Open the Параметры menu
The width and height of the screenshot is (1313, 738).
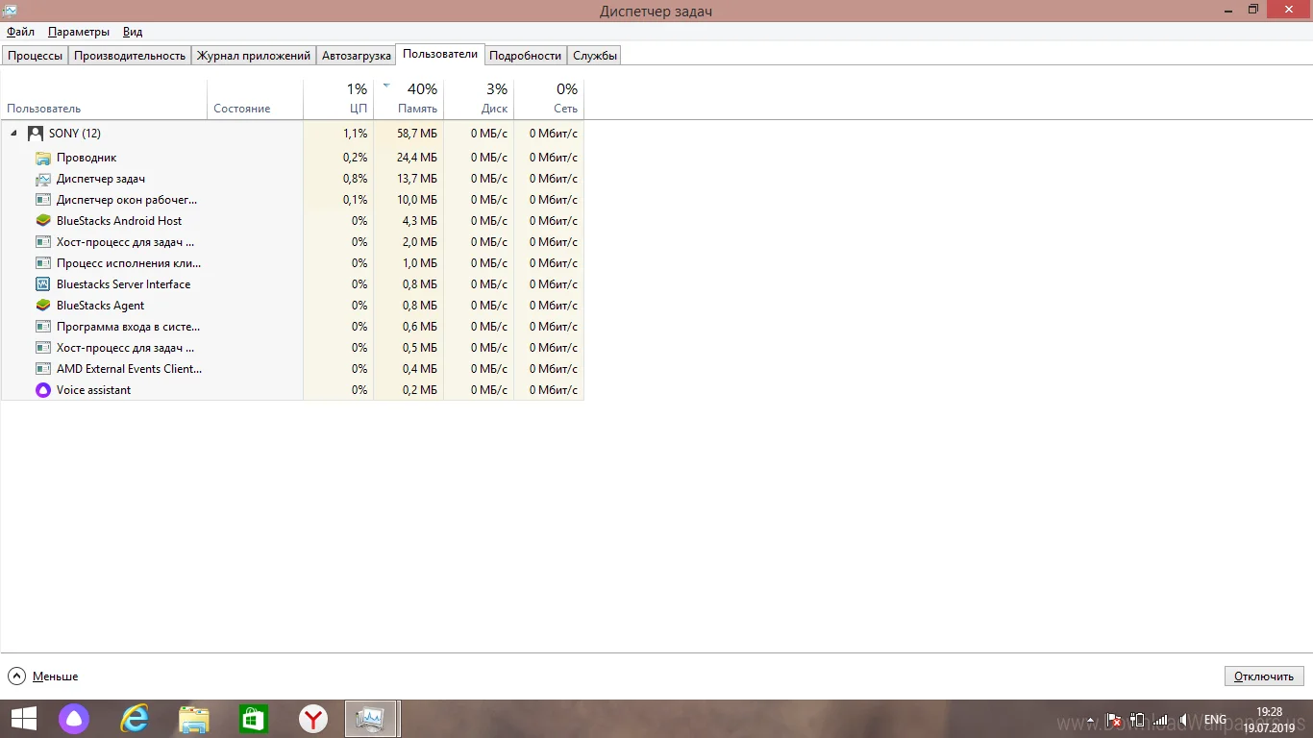click(79, 32)
